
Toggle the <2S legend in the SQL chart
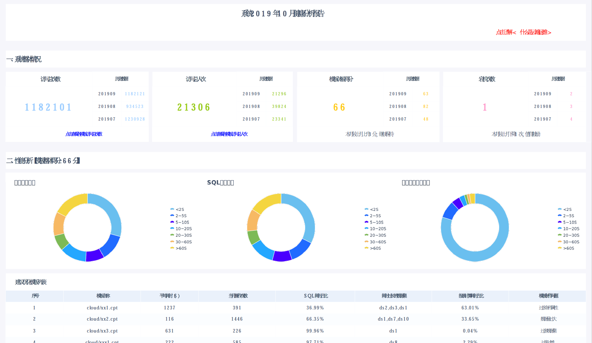[372, 209]
